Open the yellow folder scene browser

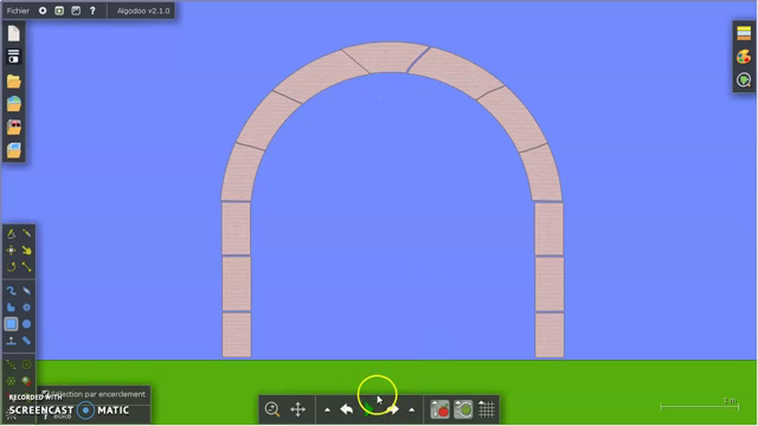(x=14, y=81)
